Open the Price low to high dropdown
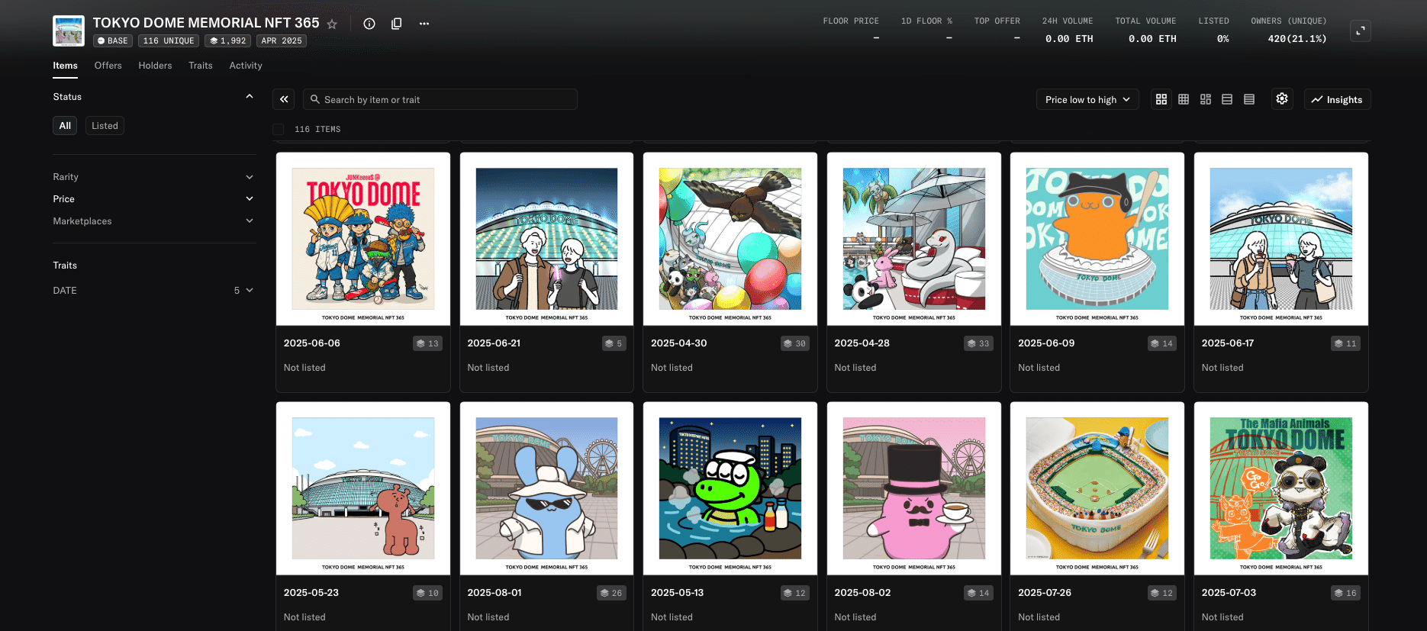Screen dimensions: 1427x631 click(x=1087, y=99)
